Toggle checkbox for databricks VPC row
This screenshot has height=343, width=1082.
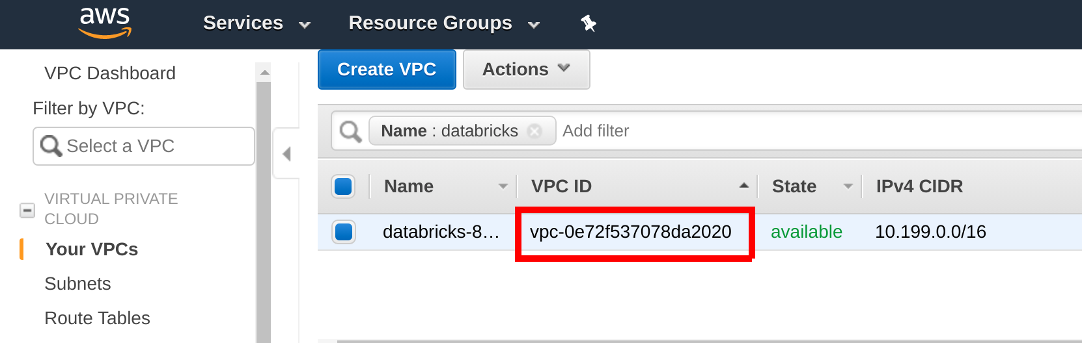pos(344,232)
